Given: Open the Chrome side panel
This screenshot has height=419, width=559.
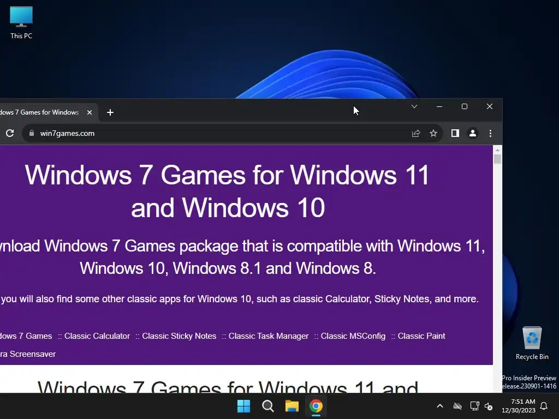Looking at the screenshot, I should pyautogui.click(x=455, y=133).
